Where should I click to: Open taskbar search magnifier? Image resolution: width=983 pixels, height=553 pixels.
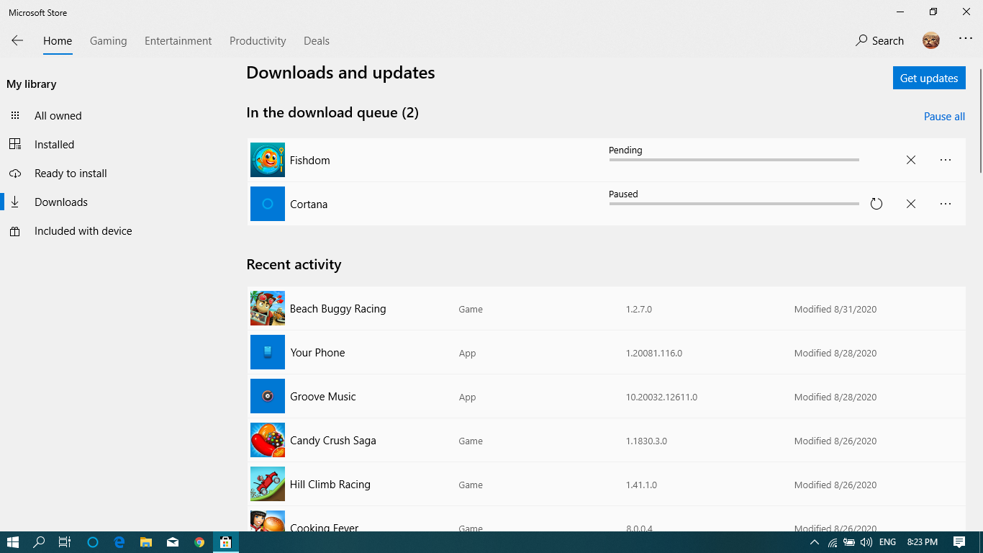pos(40,542)
